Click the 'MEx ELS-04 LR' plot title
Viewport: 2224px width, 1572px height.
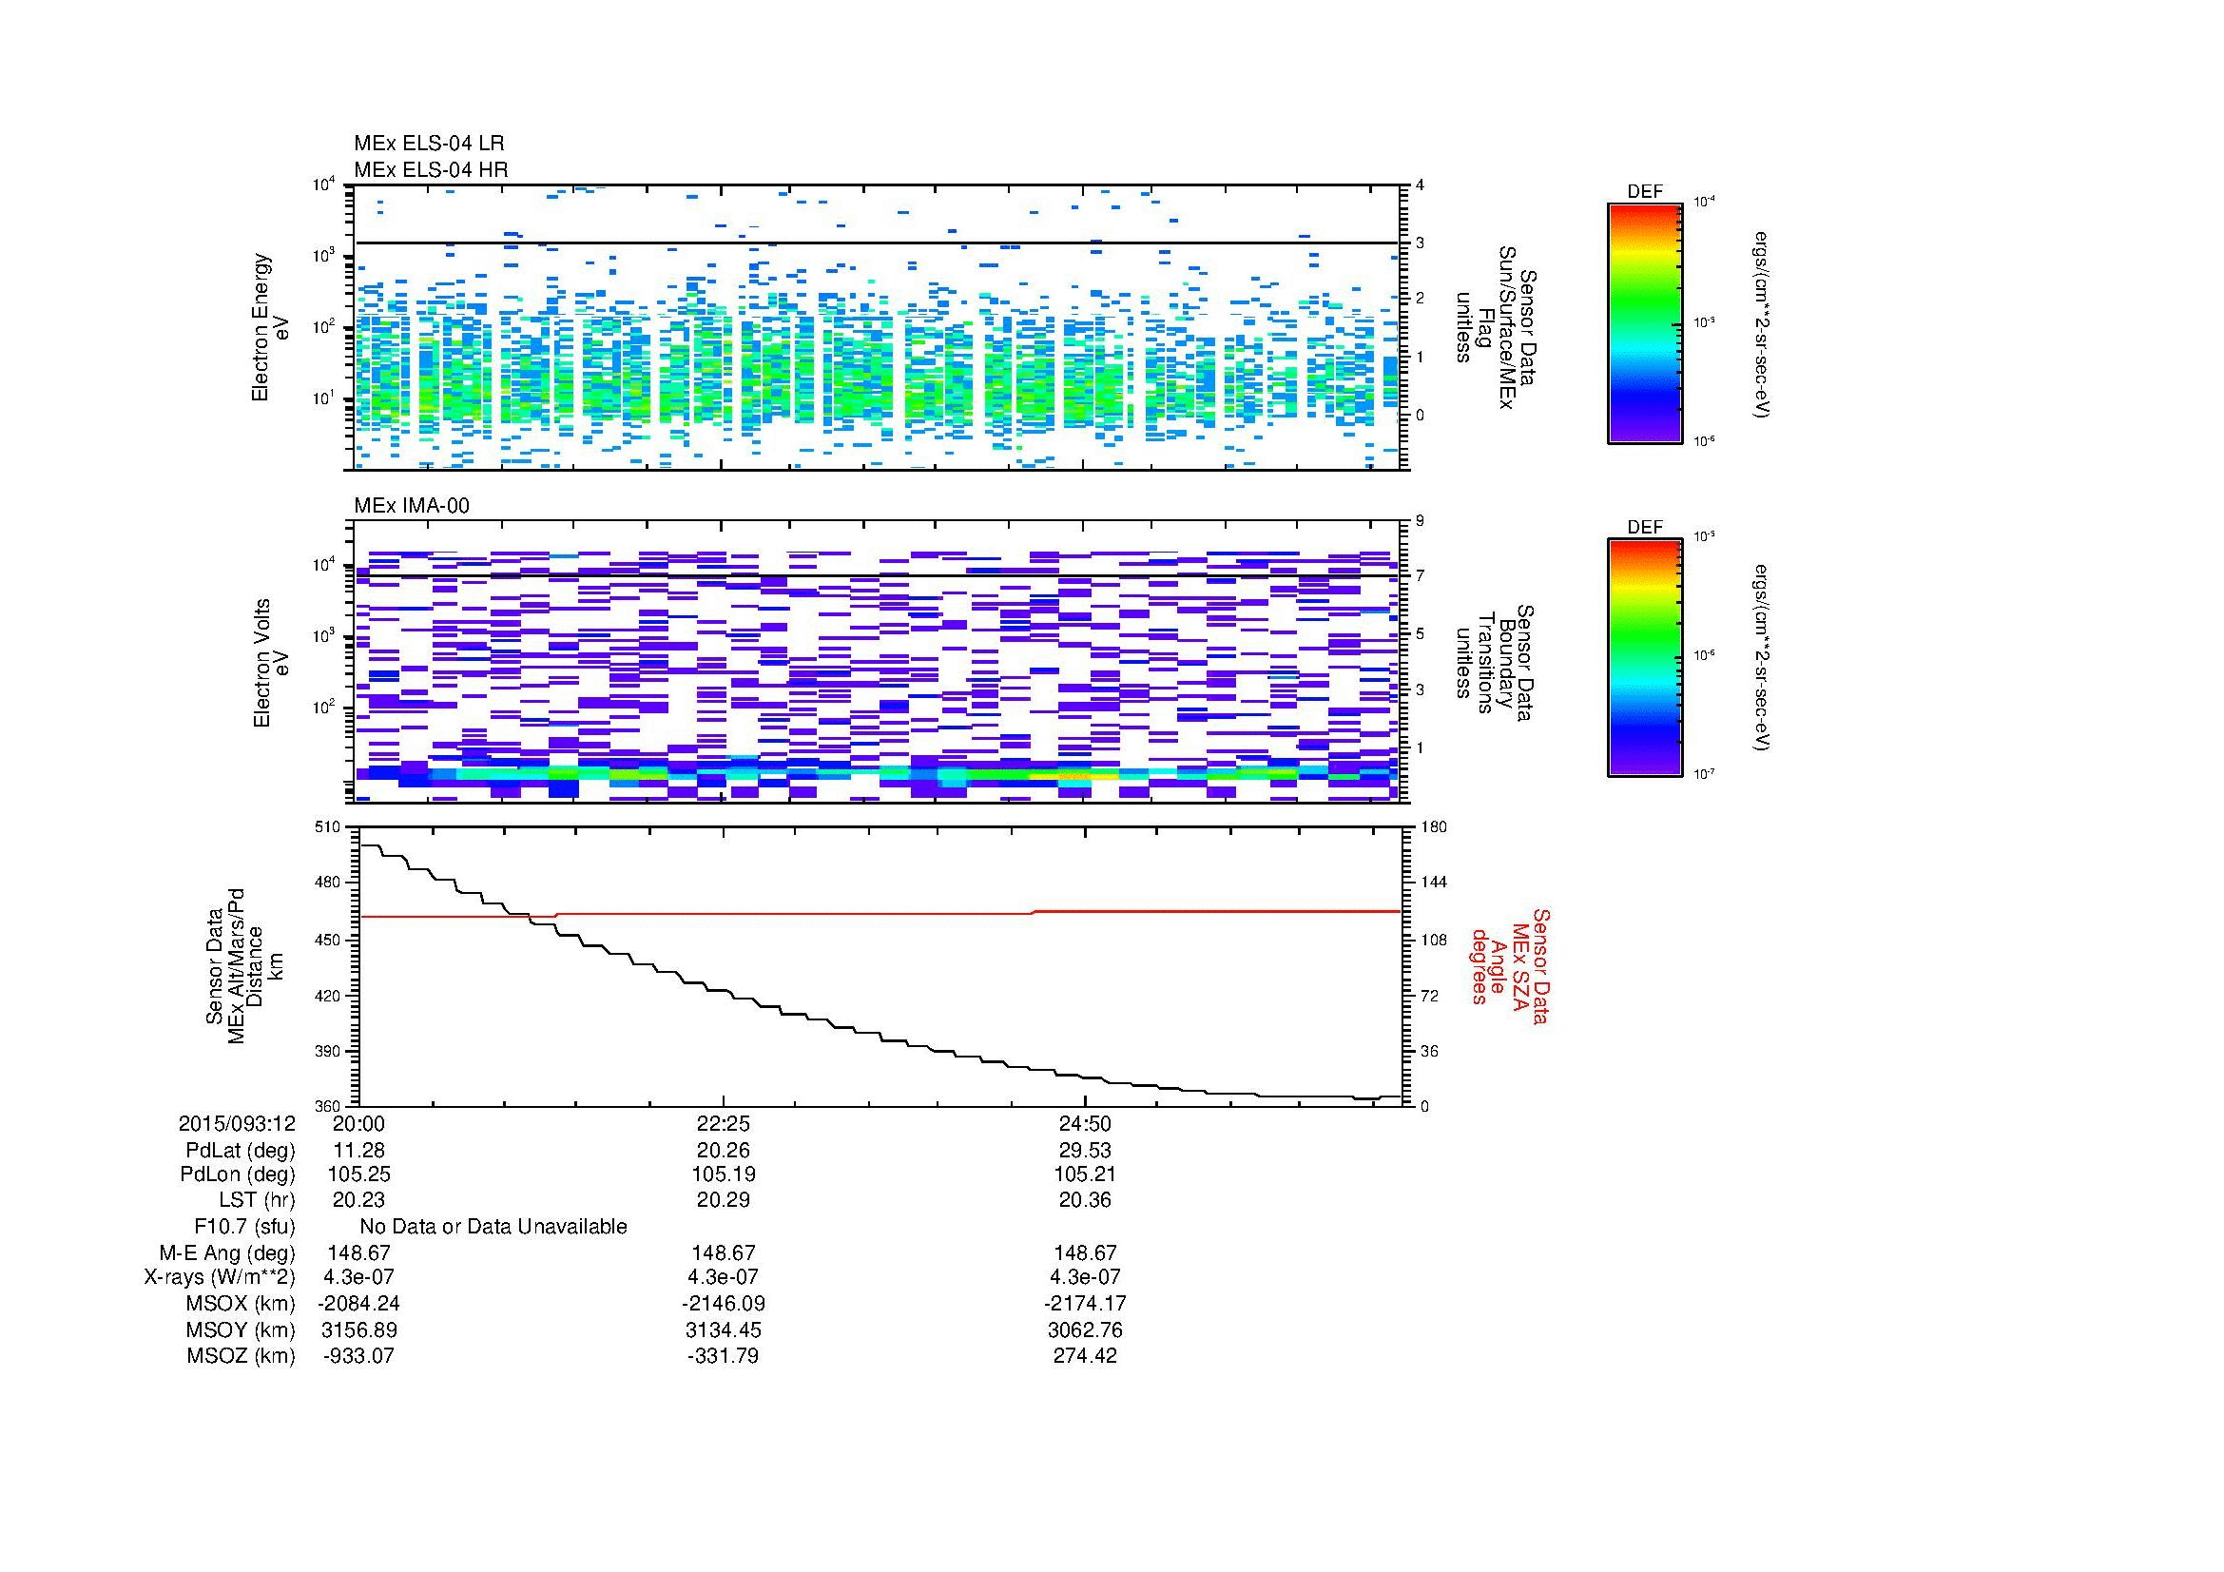(x=428, y=144)
